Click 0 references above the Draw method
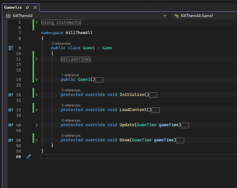 [71, 136]
